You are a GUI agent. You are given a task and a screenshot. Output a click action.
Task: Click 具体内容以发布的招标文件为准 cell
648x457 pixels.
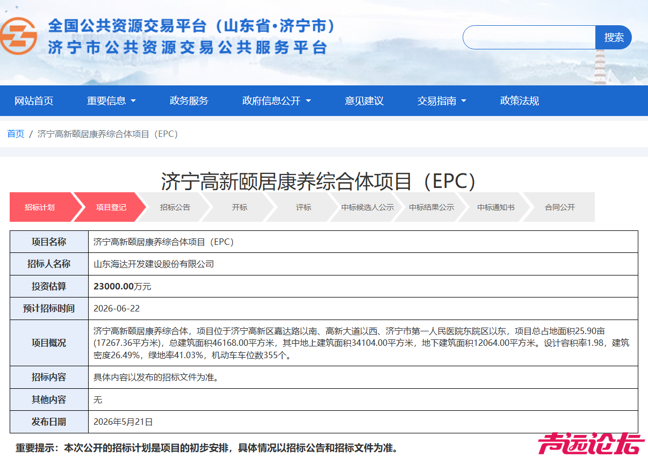click(363, 378)
